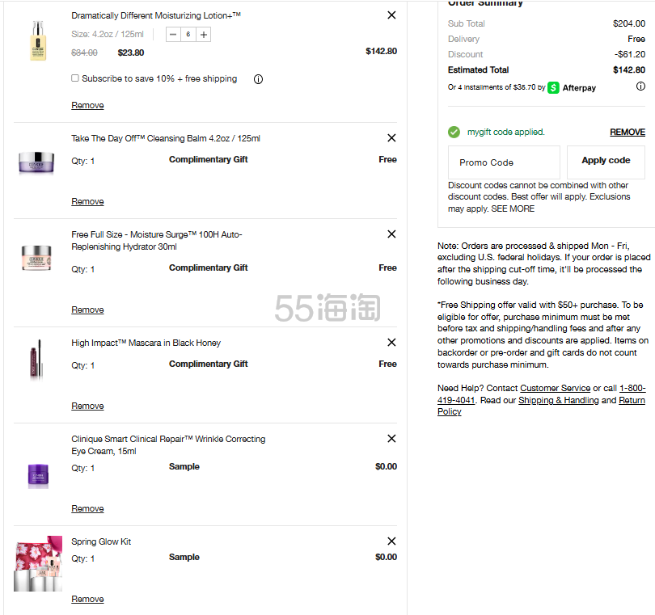Enable Subscribe to save 10% checkbox
Image resolution: width=655 pixels, height=615 pixels.
pos(75,78)
